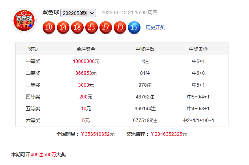
Task: Click the 单注奖金 column header
Action: coord(86,49)
